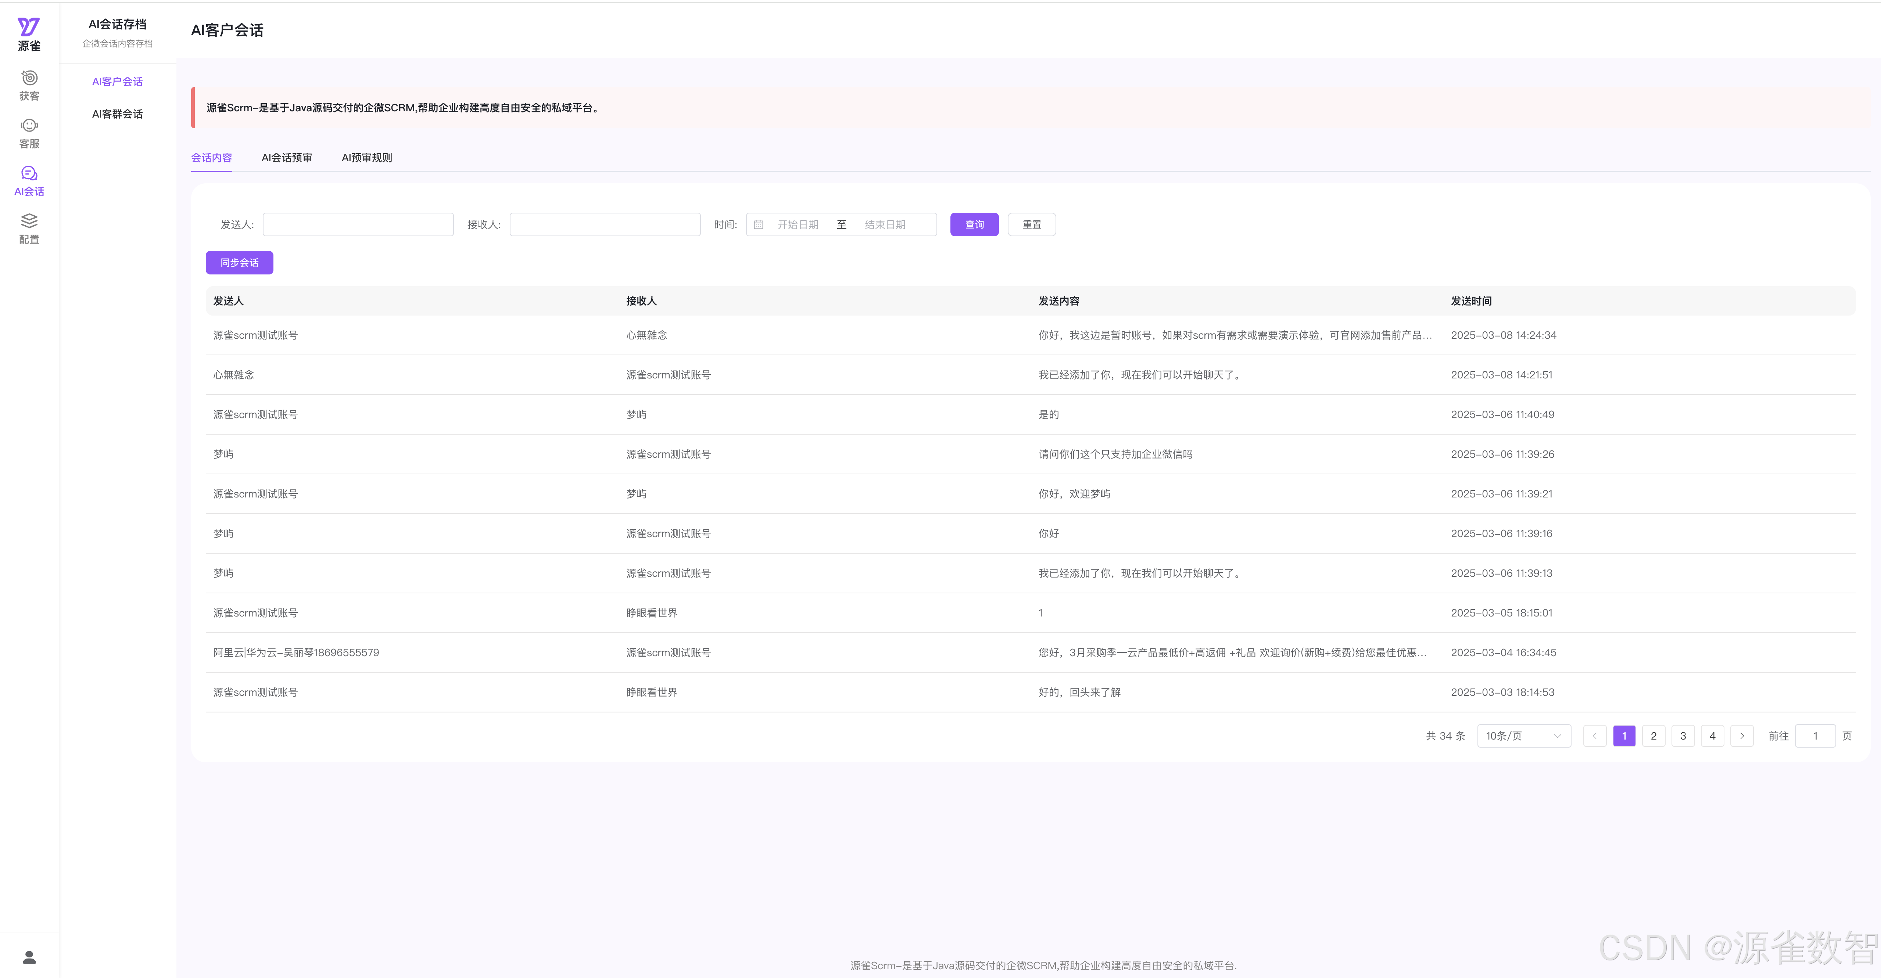
Task: Click the 同步会话 button
Action: click(x=240, y=263)
